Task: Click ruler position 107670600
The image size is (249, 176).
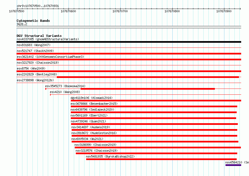Action: [69, 11]
